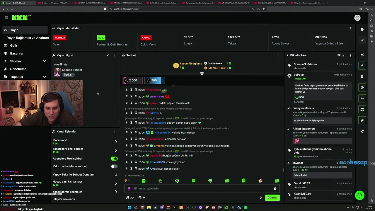Viewport: 375px width, 211px height.
Task: Open Yayın İstatistikleri three-dot options
Action: [x=350, y=28]
